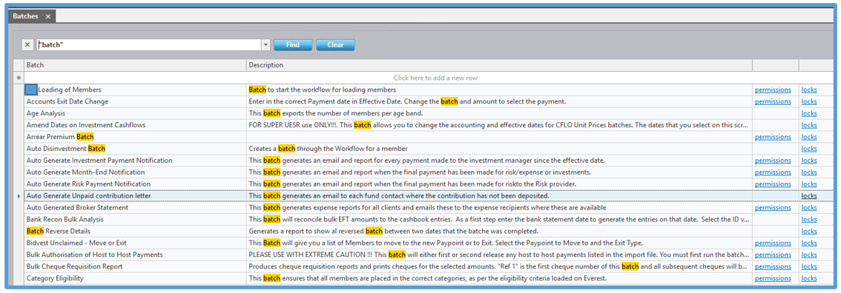Viewport: 841px width, 293px height.
Task: Open locks for Bidvest Unclaimed - Move or Exit
Action: point(809,243)
